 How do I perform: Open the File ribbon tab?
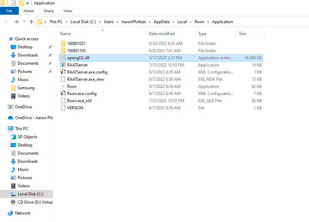pyautogui.click(x=9, y=11)
